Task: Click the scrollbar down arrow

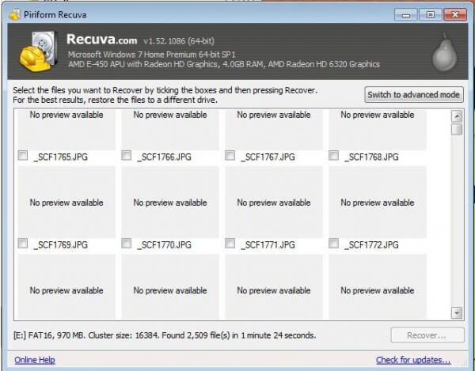Action: click(457, 312)
